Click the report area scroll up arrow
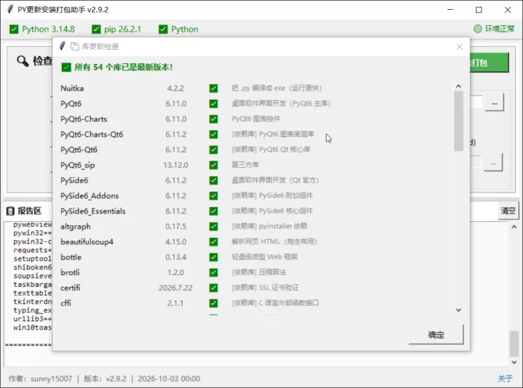The width and height of the screenshot is (523, 388). (x=514, y=227)
